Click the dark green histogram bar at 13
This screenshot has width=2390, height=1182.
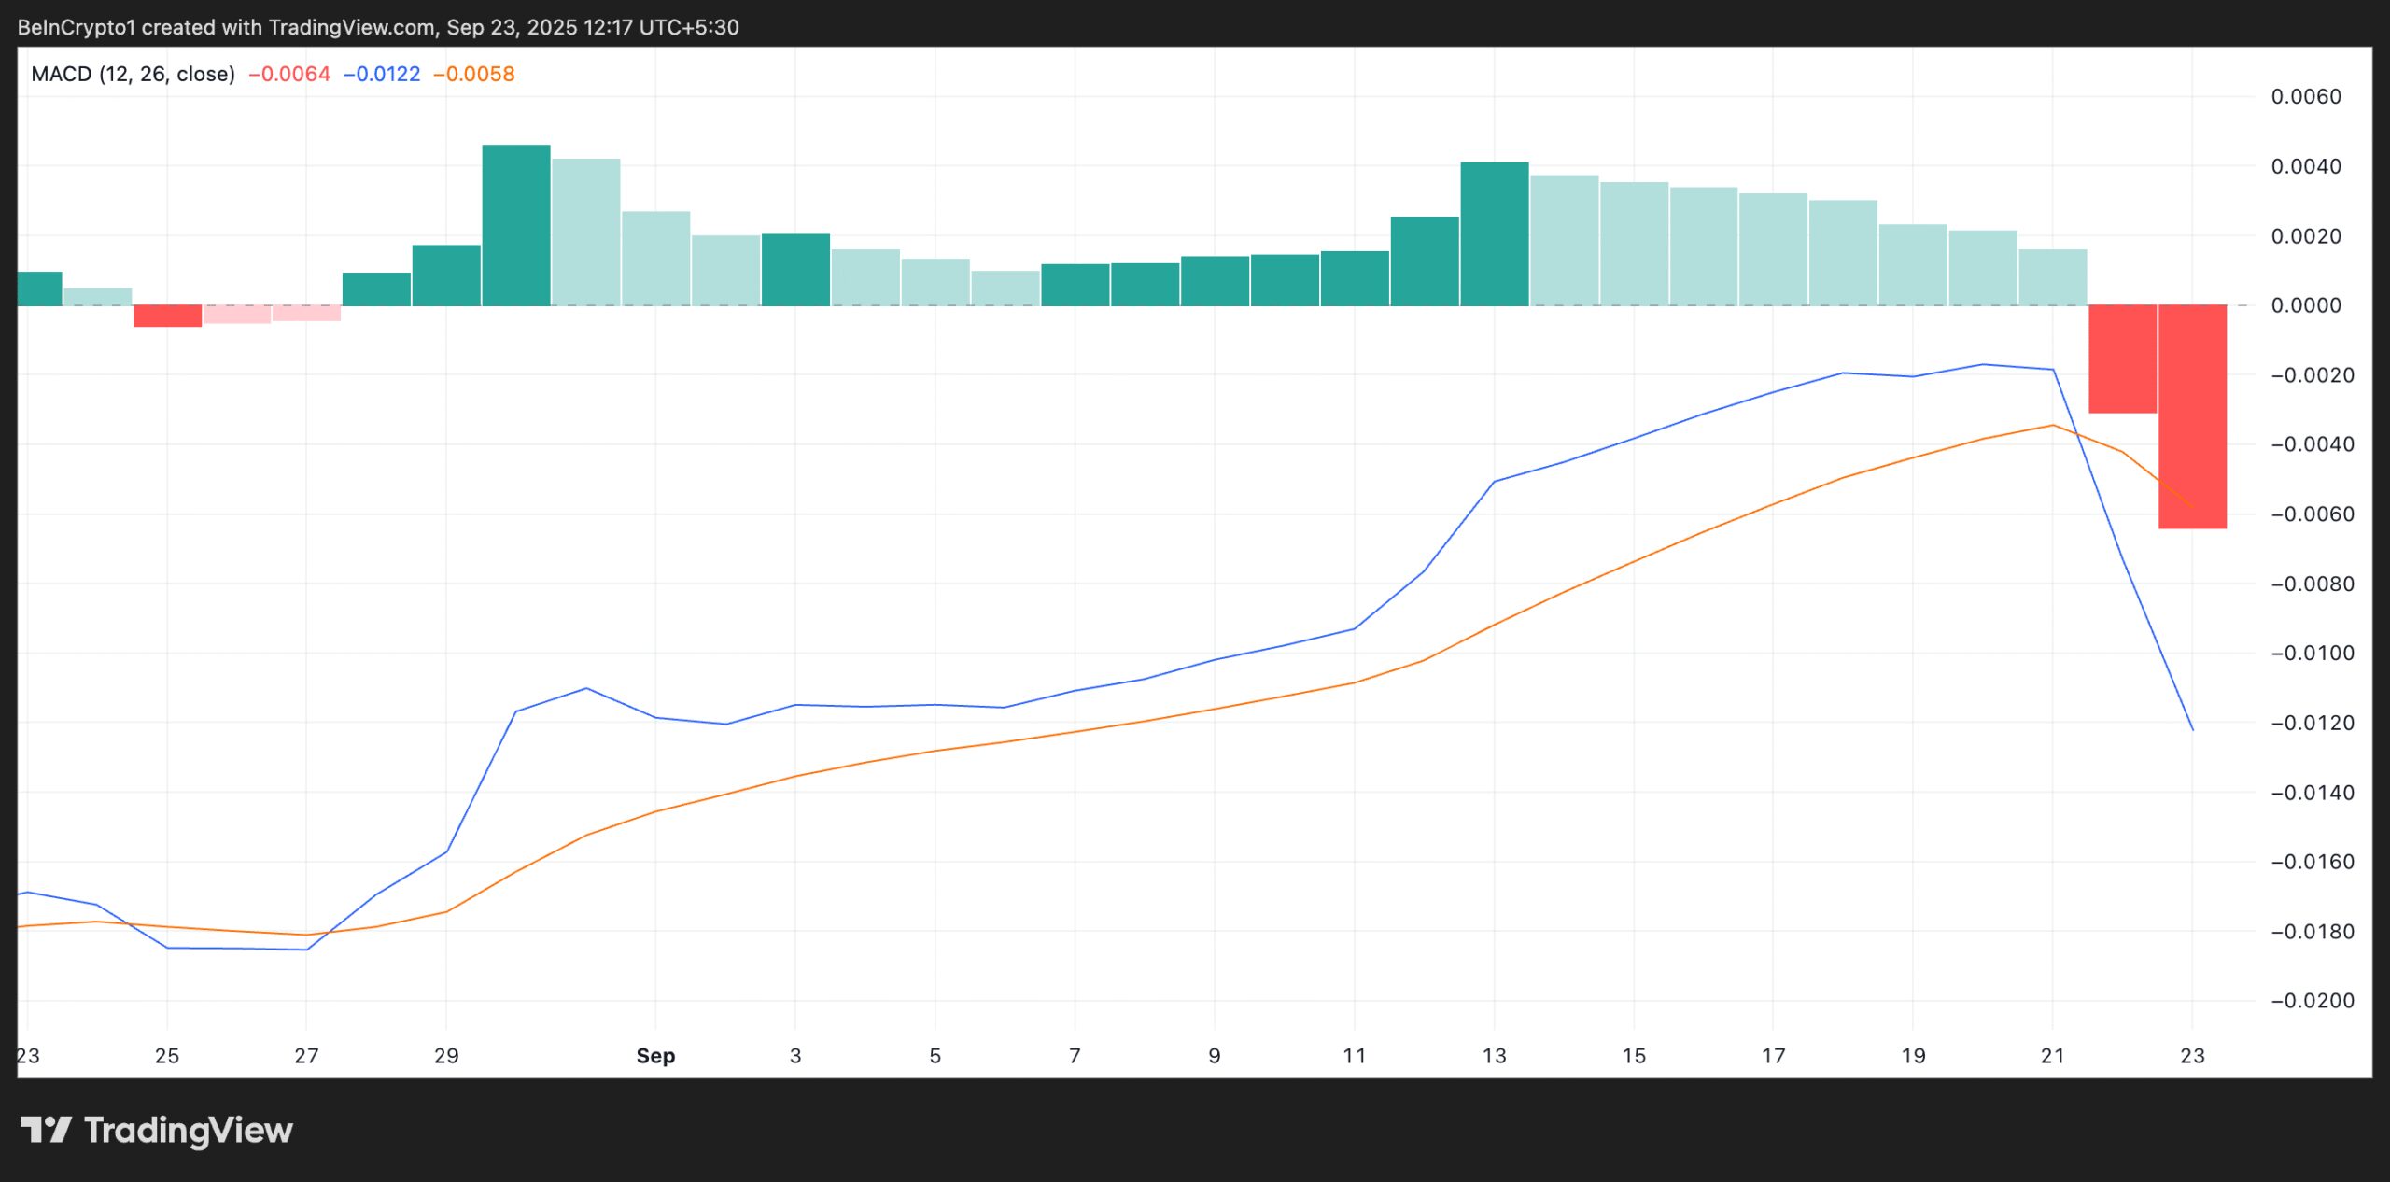[1494, 233]
